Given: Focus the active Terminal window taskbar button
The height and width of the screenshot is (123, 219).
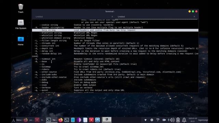Looking at the screenshot, I should click(52, 120).
